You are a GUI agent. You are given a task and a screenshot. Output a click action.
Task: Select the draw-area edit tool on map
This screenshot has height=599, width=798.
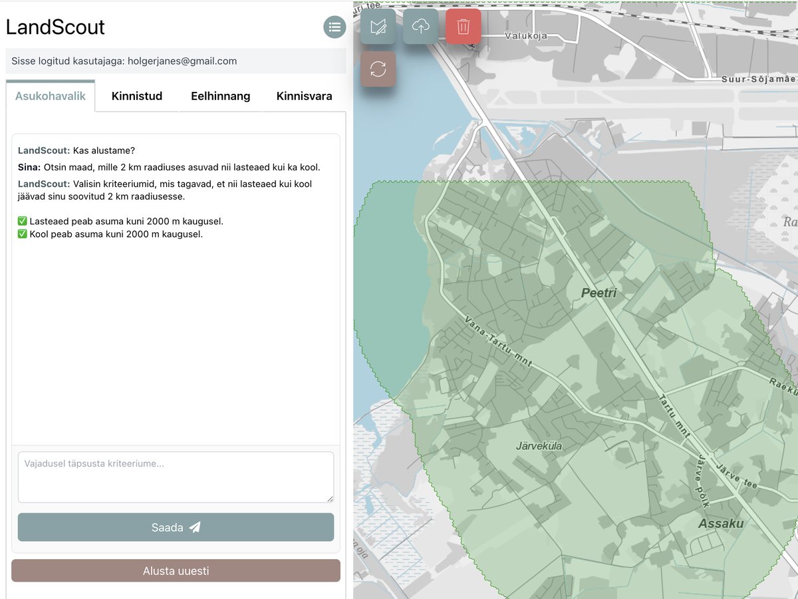point(378,27)
